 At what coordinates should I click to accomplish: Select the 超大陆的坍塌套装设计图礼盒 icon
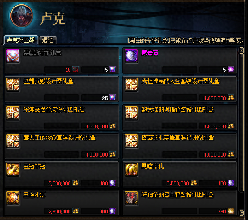coord(131,113)
